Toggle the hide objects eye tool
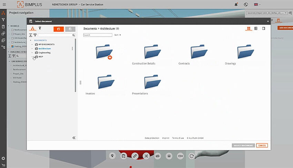The width and height of the screenshot is (293, 168). click(x=158, y=156)
